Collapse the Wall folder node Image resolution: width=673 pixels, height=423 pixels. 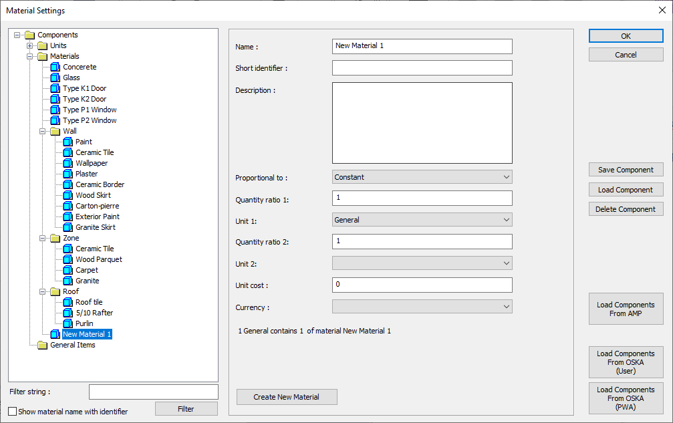pyautogui.click(x=43, y=131)
